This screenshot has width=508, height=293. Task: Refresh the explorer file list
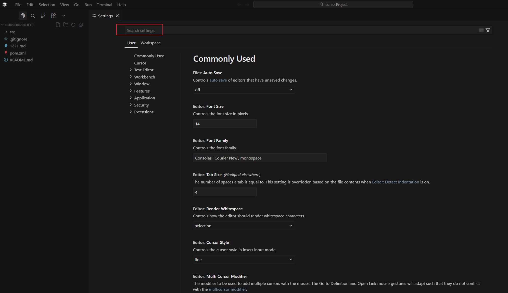tap(73, 25)
